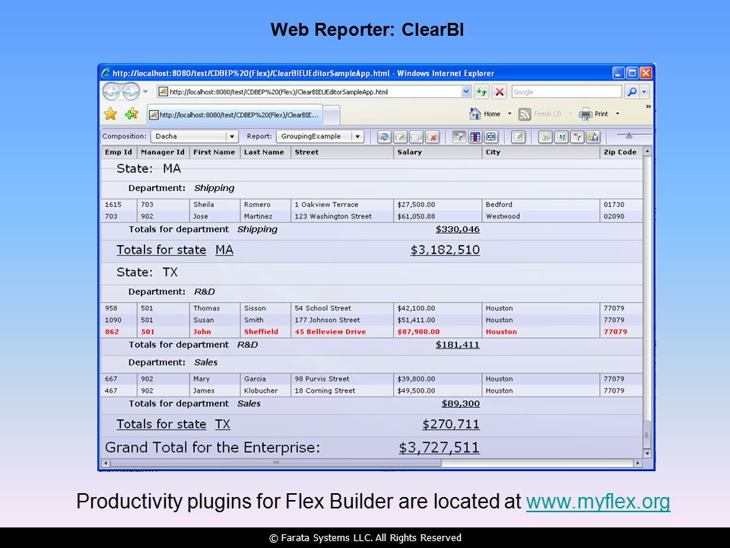This screenshot has width=730, height=548.
Task: Click the standalone edit pencil page icon
Action: click(x=518, y=136)
